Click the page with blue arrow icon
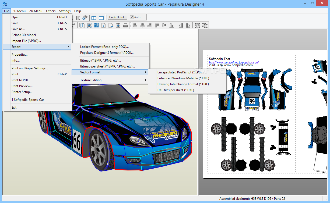Viewport: 330px width, 203px height. [x=111, y=25]
